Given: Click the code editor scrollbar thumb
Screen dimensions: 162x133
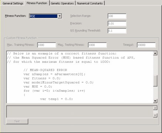Looking at the screenshot, I should tap(155, 81).
